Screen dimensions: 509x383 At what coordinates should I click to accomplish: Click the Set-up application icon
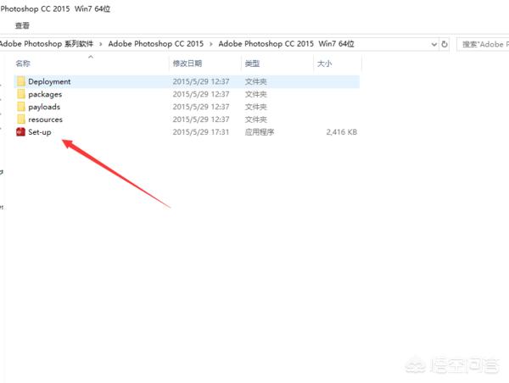coord(20,132)
